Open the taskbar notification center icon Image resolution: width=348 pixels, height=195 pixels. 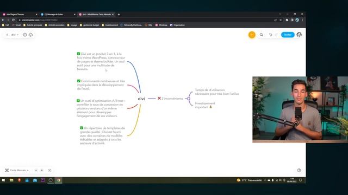pyautogui.click(x=301, y=180)
